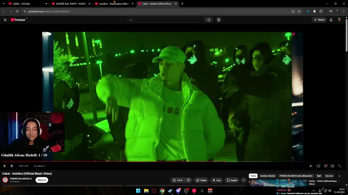Image resolution: width=348 pixels, height=195 pixels.
Task: Show more filter chips with the arrow
Action: pyautogui.click(x=339, y=176)
